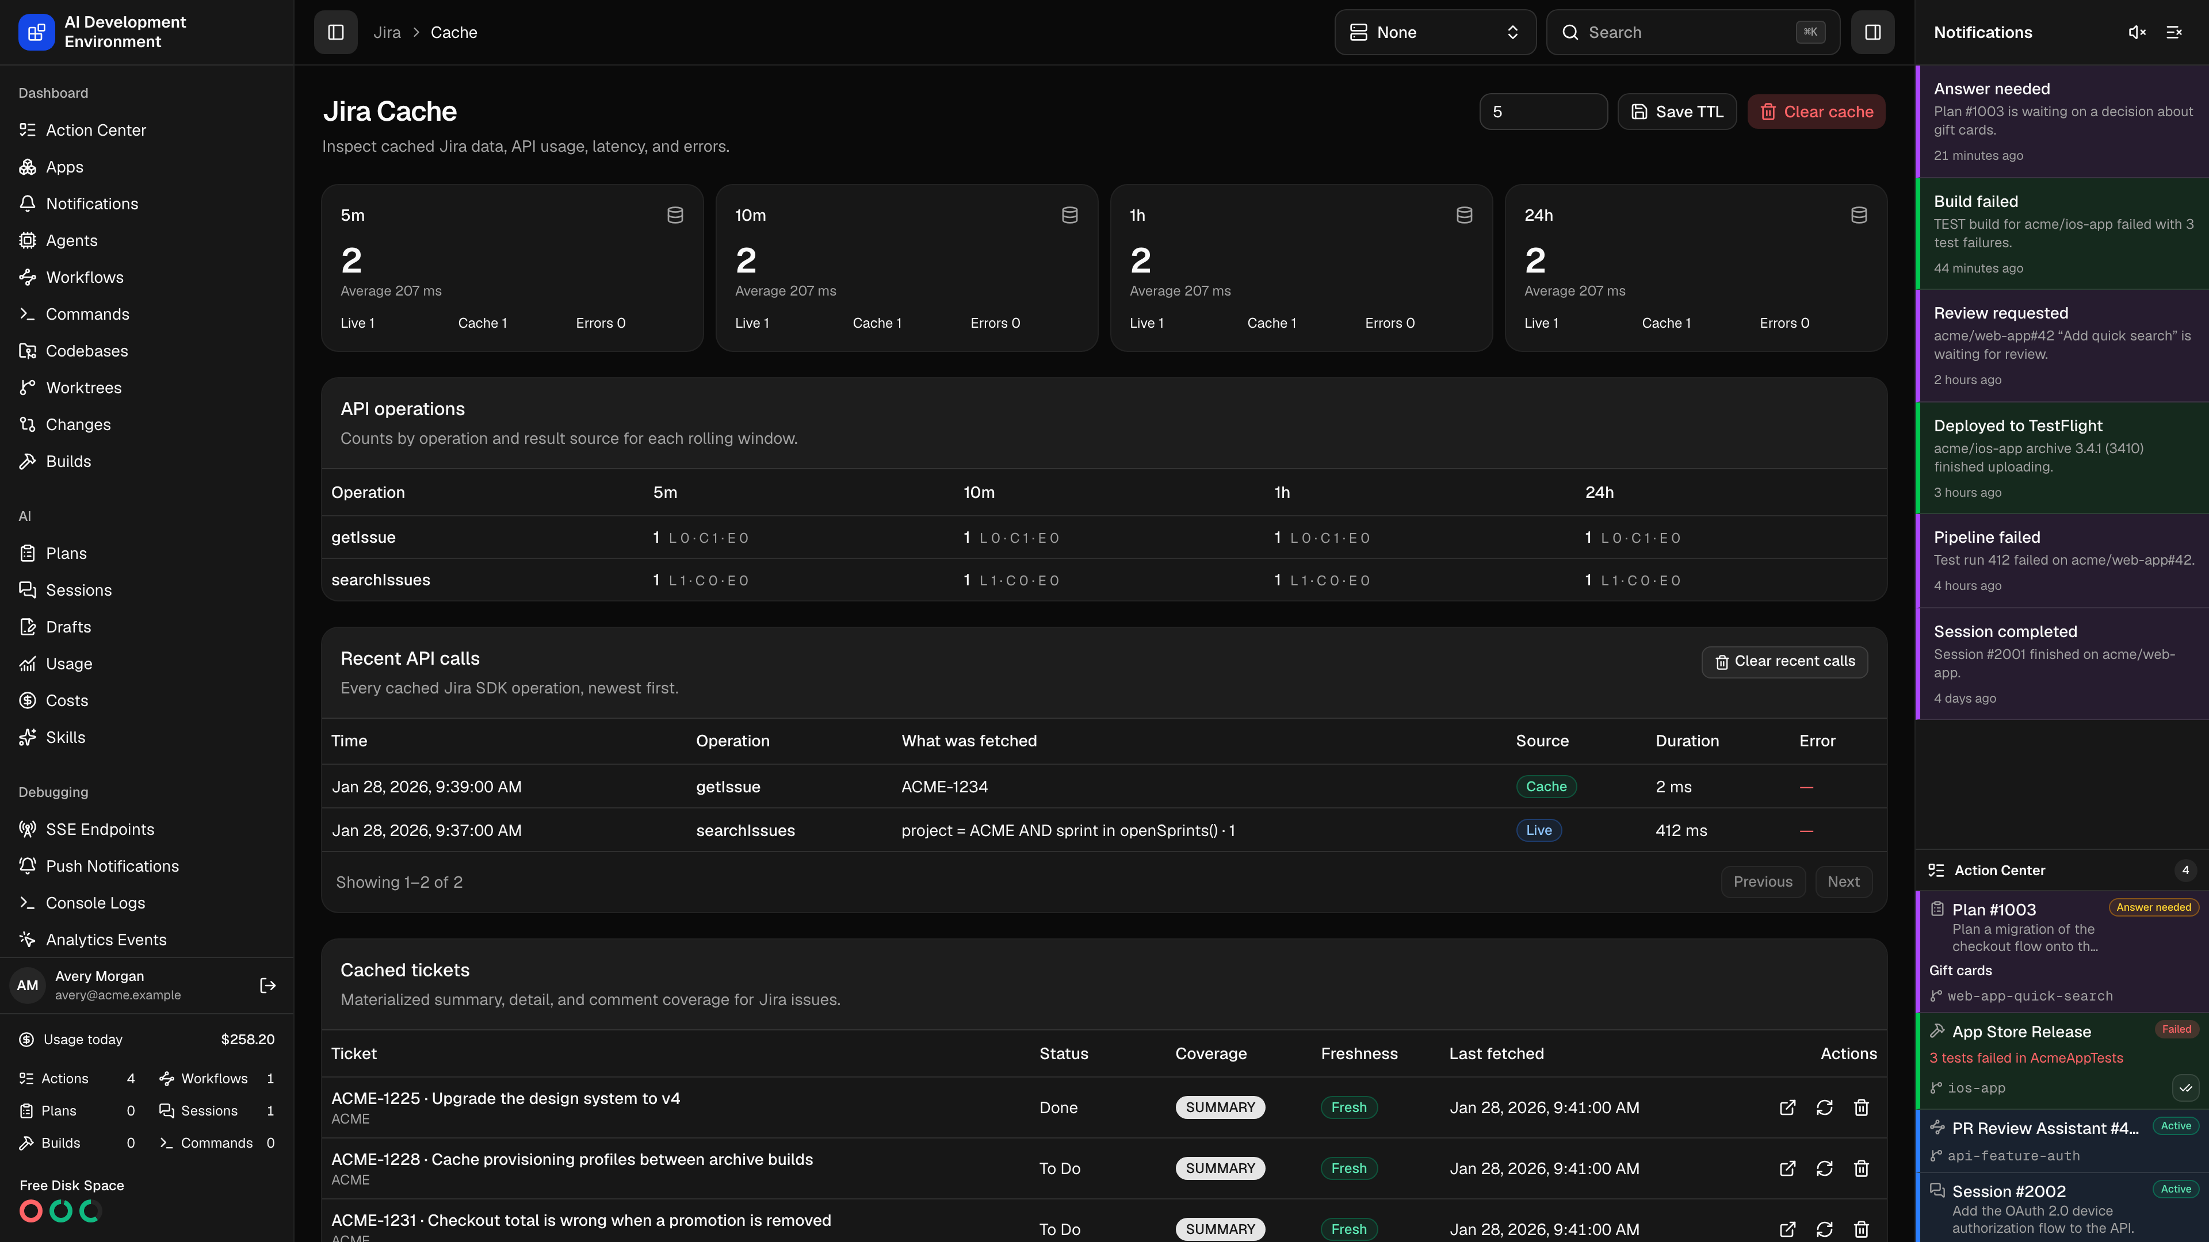Open Action Center in sidebar

[147, 131]
